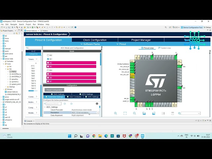The width and height of the screenshot is (212, 159).
Task: Switch to the Clock Configuration tab
Action: click(95, 40)
